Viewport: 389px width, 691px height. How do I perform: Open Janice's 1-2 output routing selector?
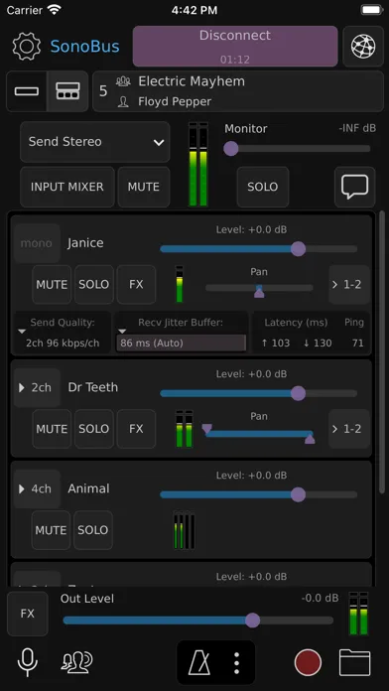tap(349, 285)
